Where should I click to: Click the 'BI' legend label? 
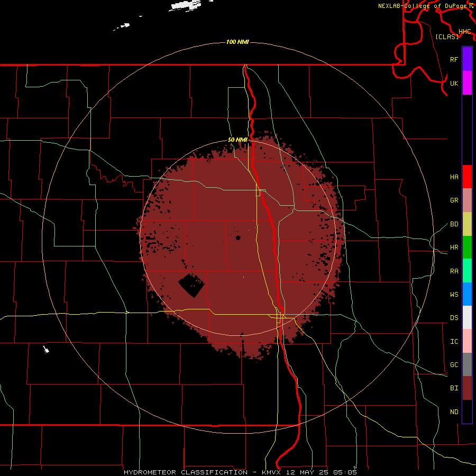tap(454, 388)
